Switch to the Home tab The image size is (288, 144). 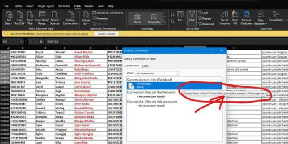tap(18, 6)
